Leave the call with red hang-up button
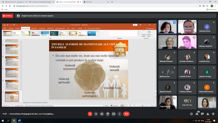Screen dimensions: 218x123 [x=126, y=114]
